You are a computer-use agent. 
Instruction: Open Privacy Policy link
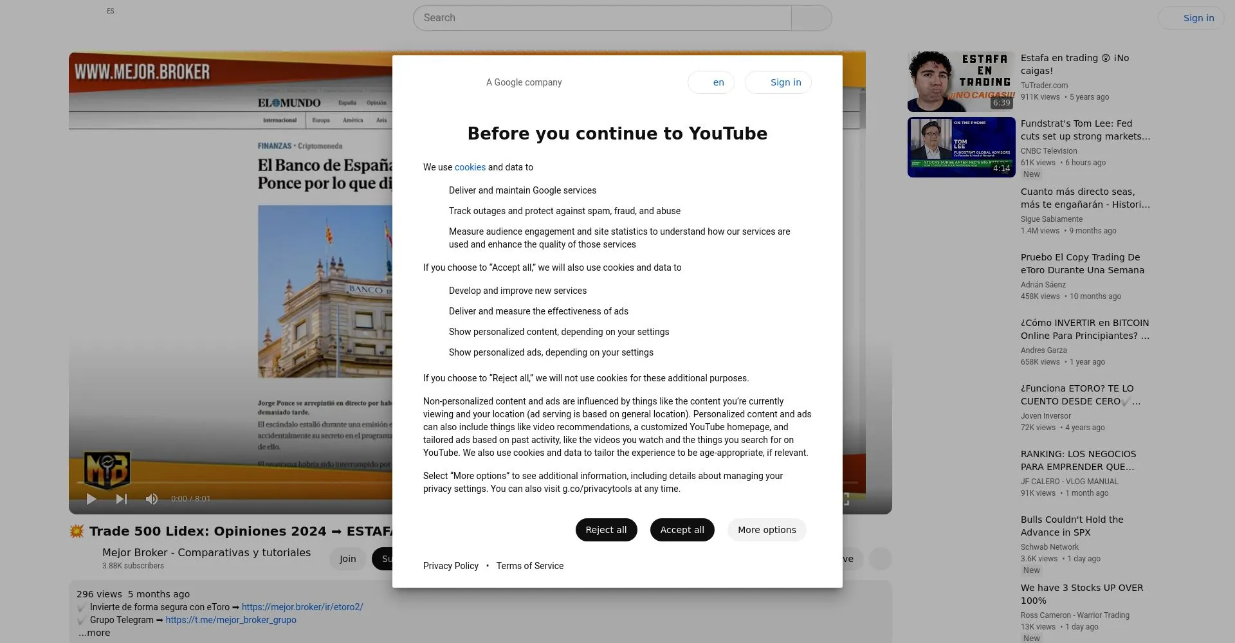click(451, 566)
